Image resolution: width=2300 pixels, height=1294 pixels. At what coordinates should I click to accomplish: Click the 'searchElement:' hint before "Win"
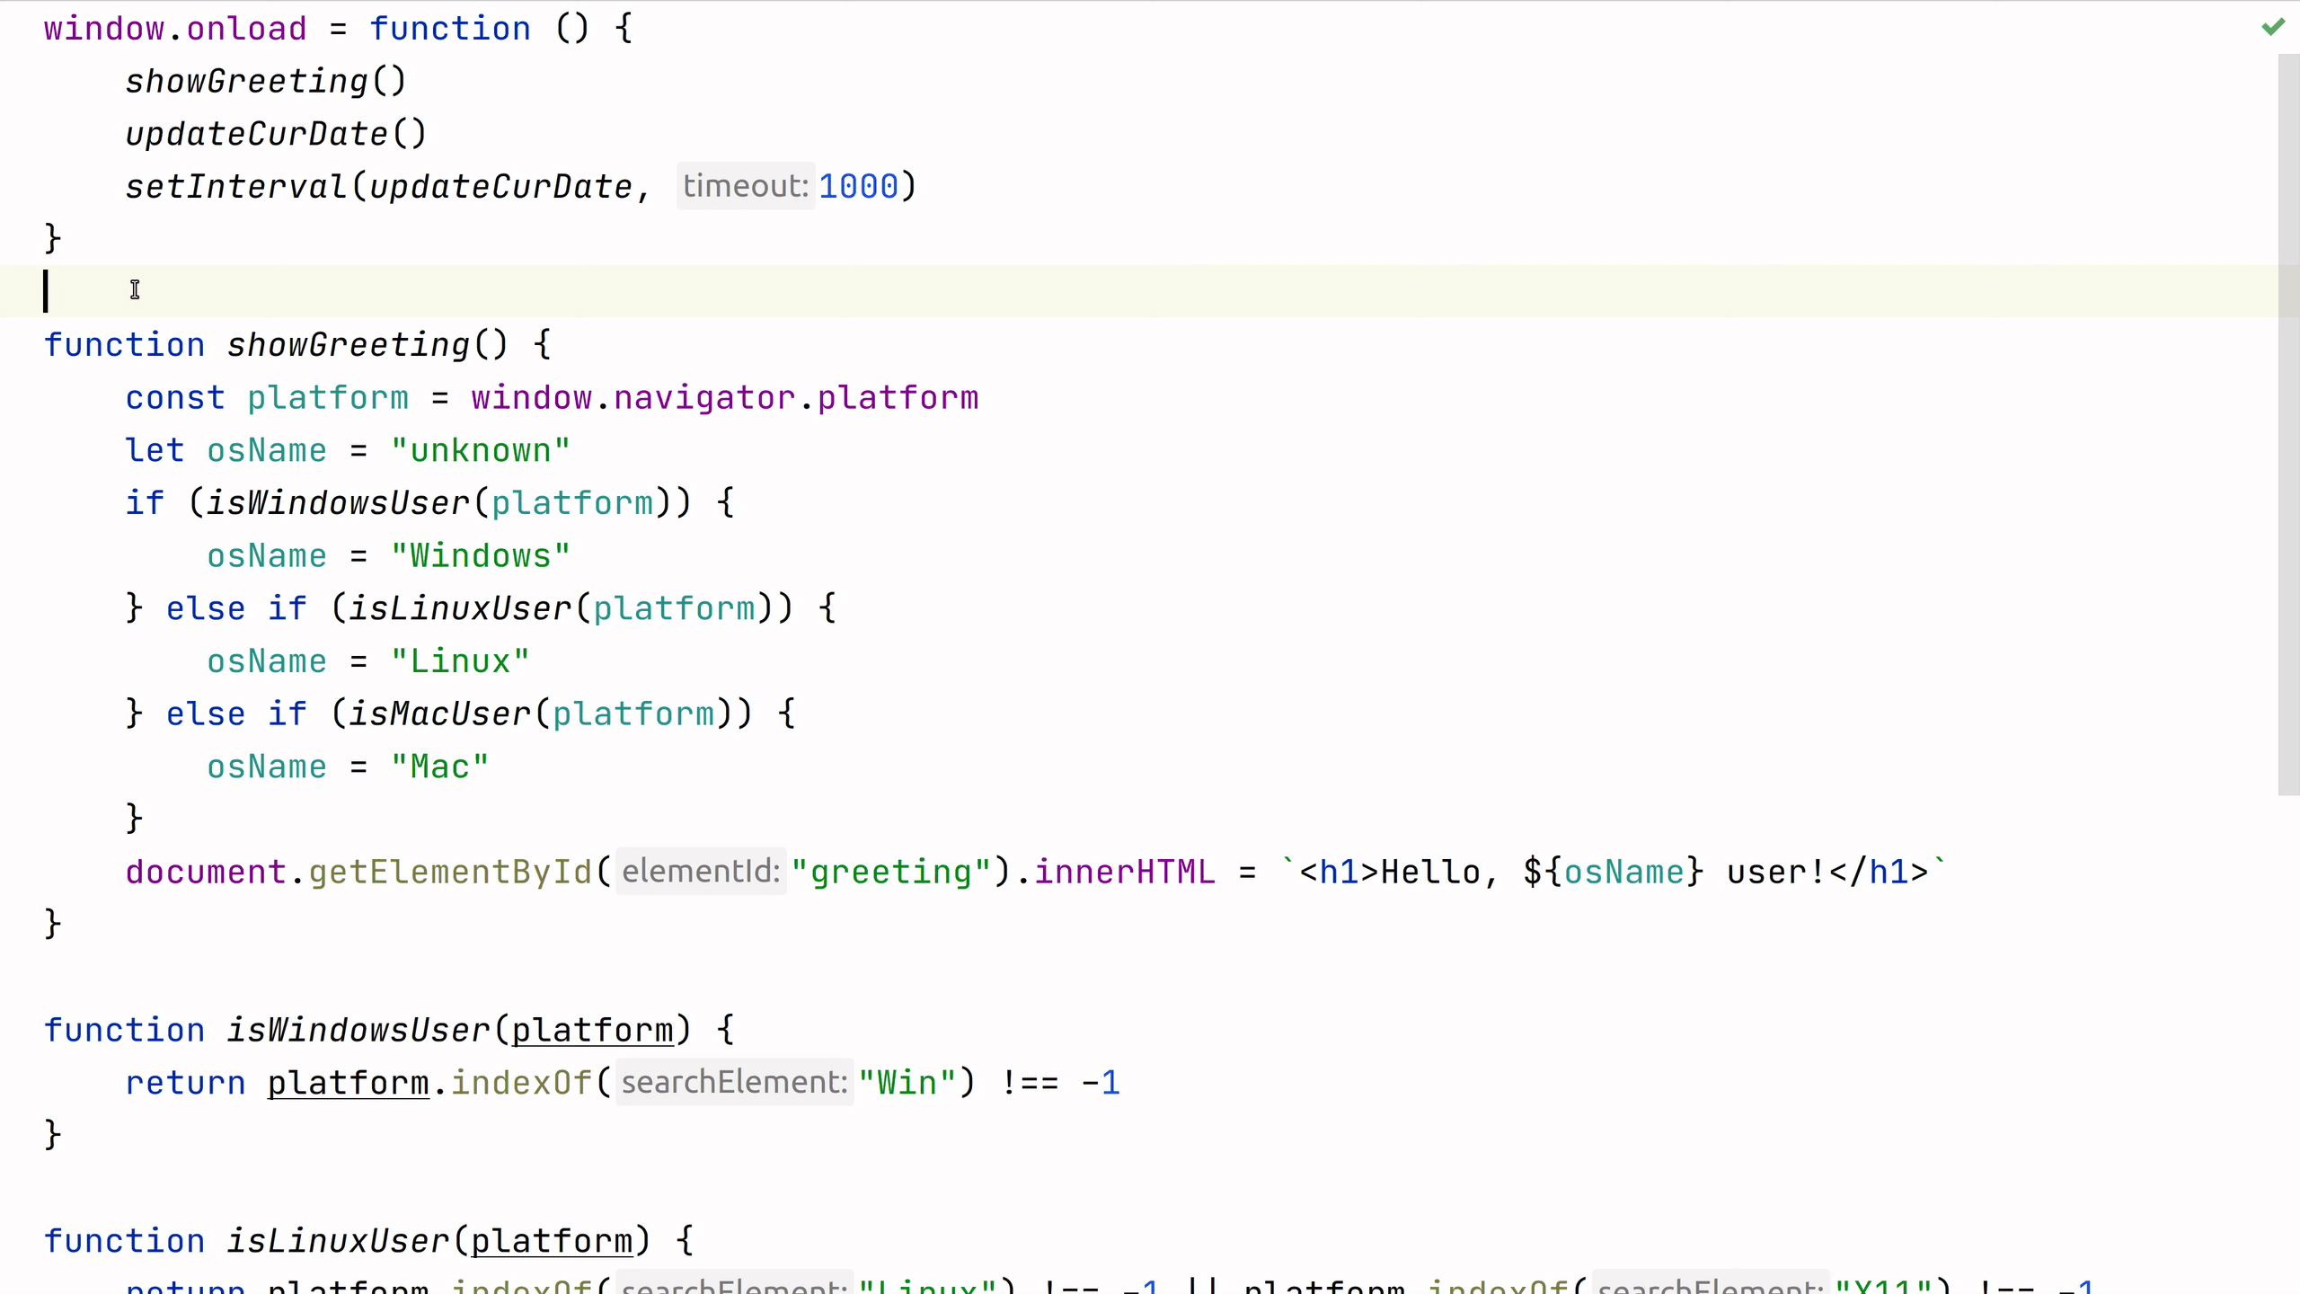pos(733,1082)
